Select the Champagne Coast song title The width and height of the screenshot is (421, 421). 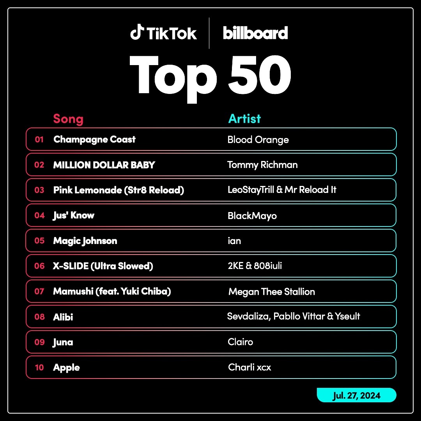[x=94, y=140]
